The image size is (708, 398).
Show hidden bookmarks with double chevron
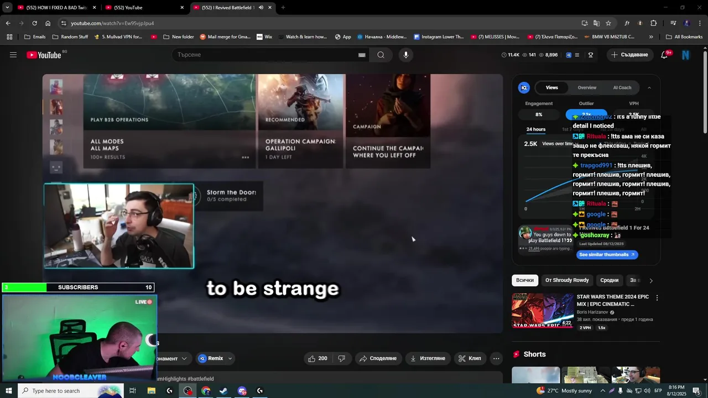[650, 37]
